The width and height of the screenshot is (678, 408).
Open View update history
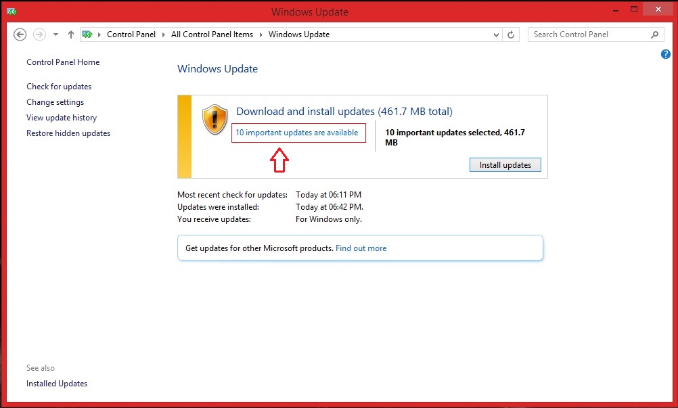(62, 117)
